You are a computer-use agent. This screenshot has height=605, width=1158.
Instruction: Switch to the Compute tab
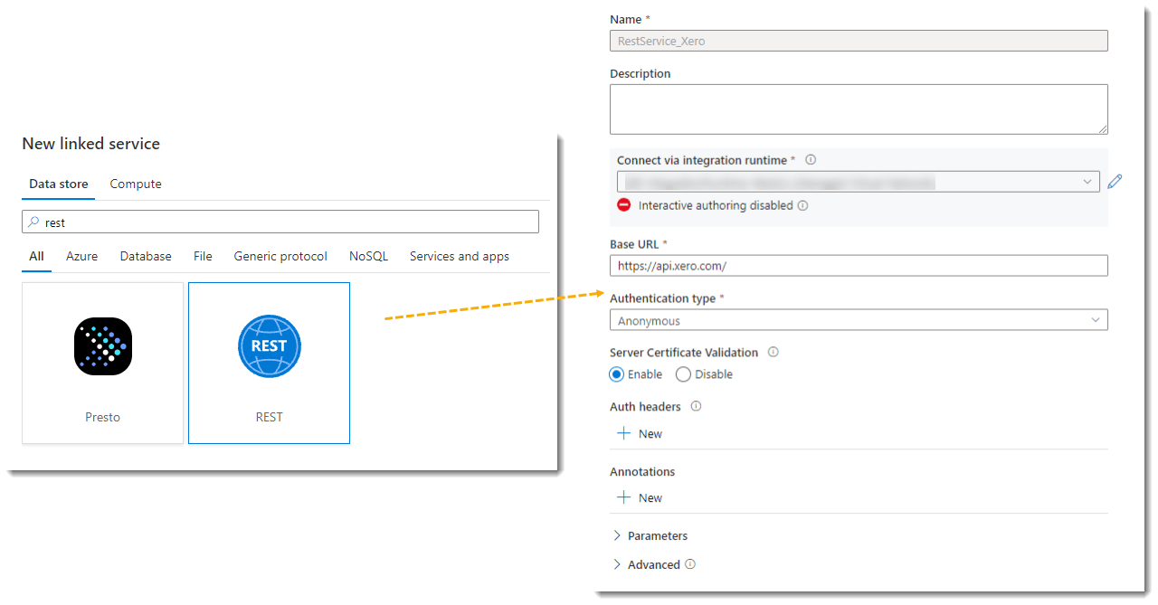coord(135,184)
